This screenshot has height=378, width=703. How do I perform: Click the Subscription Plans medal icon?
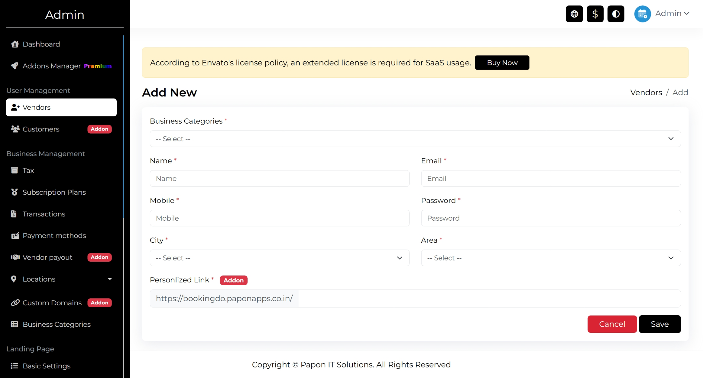[x=14, y=192]
